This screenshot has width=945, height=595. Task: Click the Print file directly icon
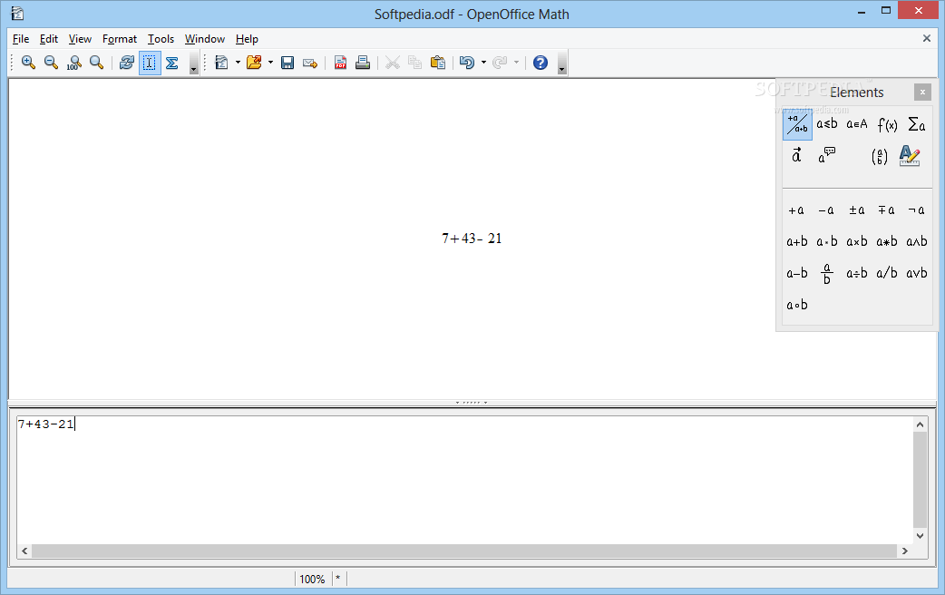pyautogui.click(x=363, y=62)
